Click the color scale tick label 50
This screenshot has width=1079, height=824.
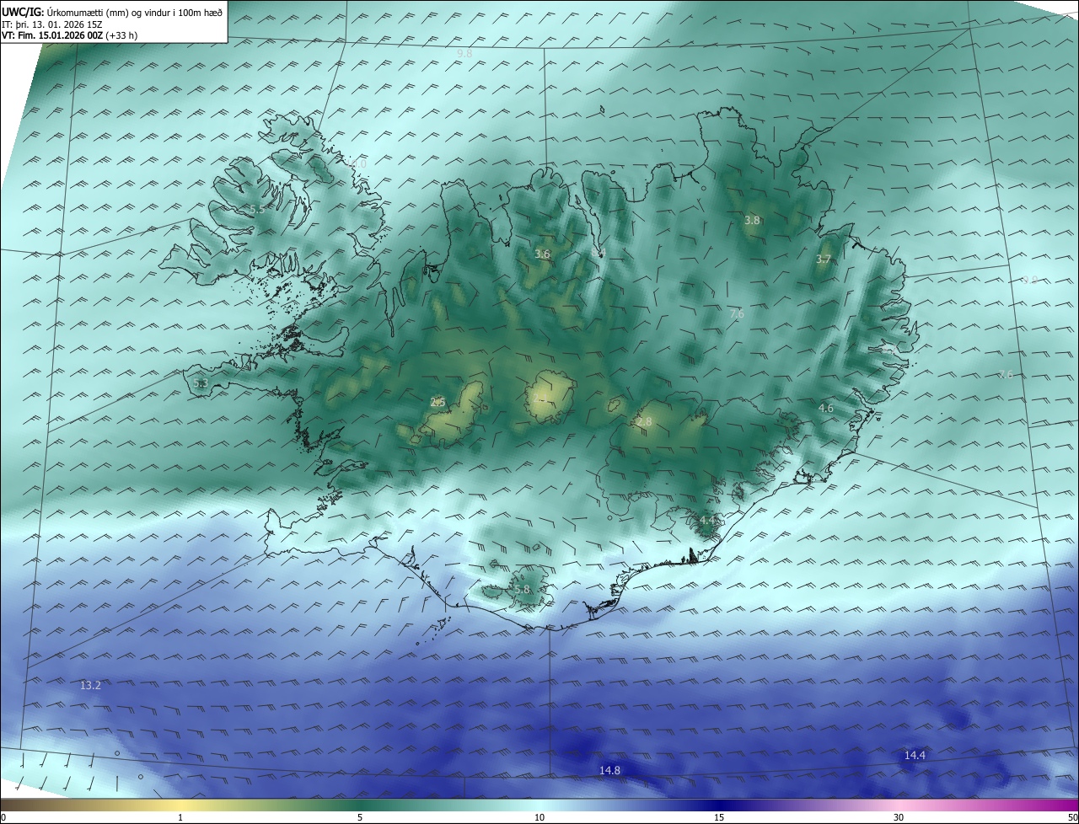[1072, 817]
